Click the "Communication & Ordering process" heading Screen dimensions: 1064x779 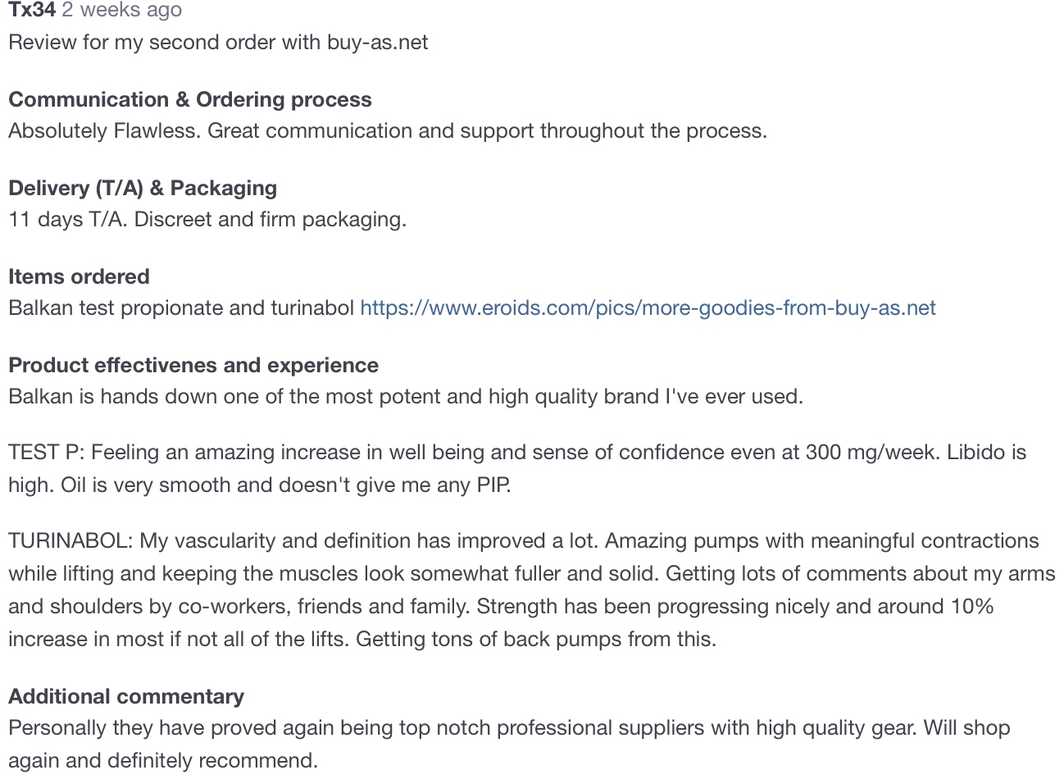point(189,100)
